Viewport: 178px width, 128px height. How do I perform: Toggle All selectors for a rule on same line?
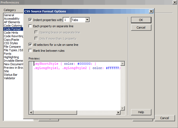tap(30, 45)
